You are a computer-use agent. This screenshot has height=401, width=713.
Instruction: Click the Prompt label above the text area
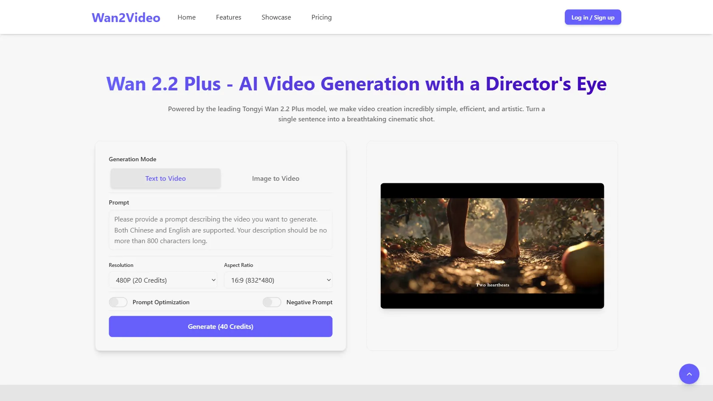coord(119,202)
